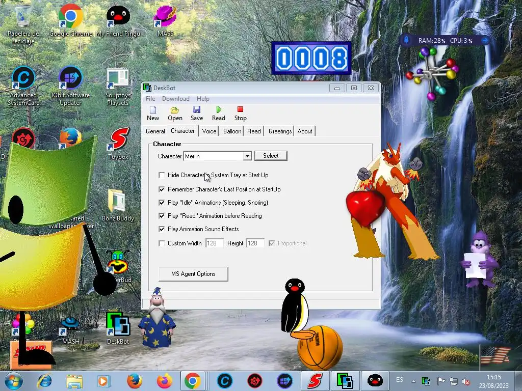Switch to the Balloon tab
The width and height of the screenshot is (522, 391).
pos(232,131)
